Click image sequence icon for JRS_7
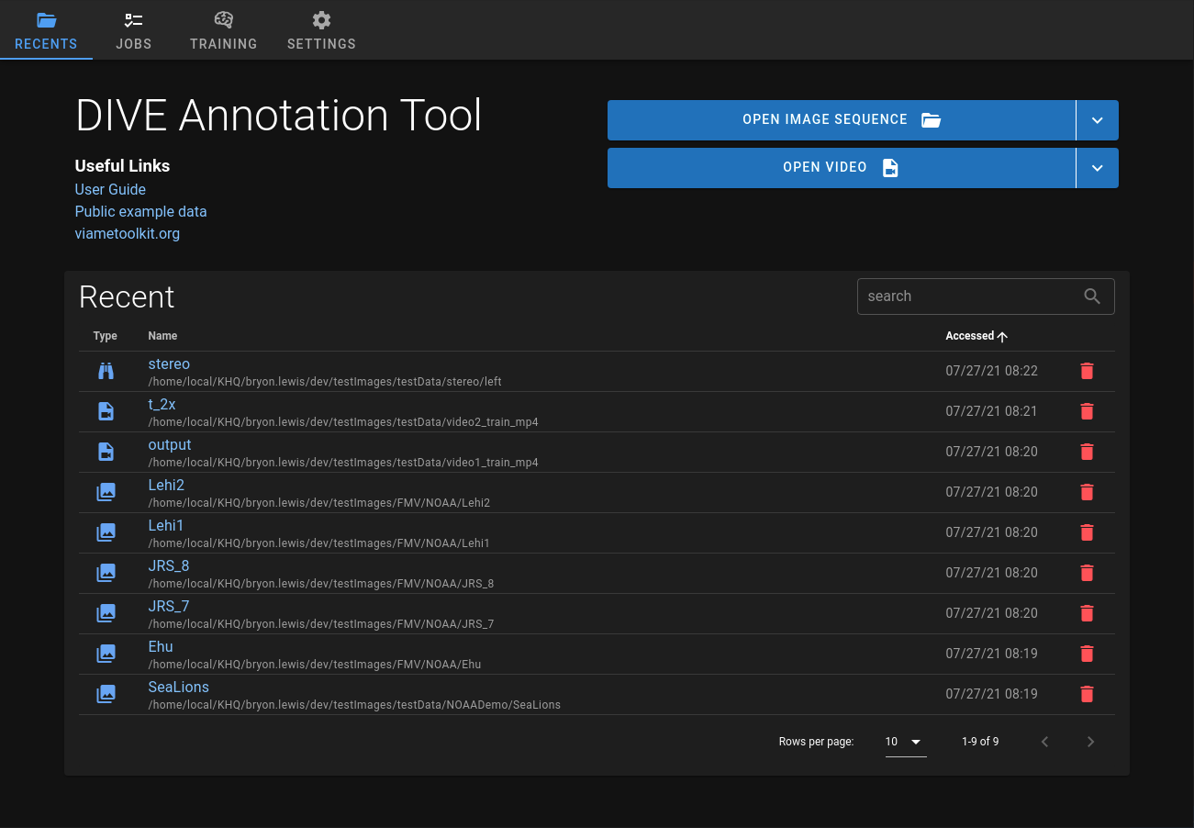This screenshot has width=1194, height=828. pos(106,613)
